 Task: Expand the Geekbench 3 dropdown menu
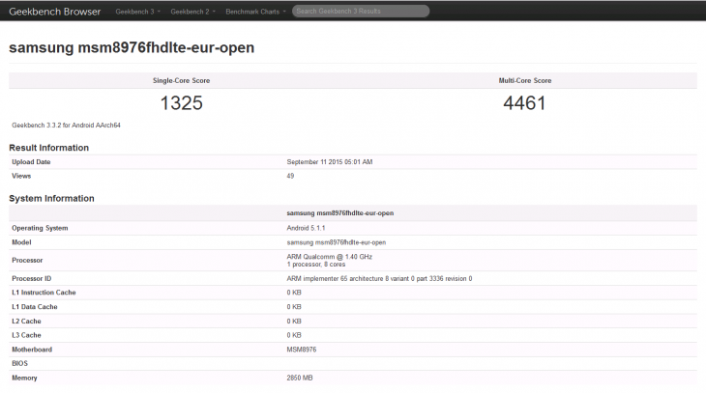pos(137,12)
